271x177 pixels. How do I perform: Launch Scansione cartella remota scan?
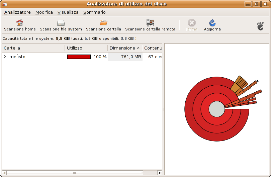click(150, 23)
